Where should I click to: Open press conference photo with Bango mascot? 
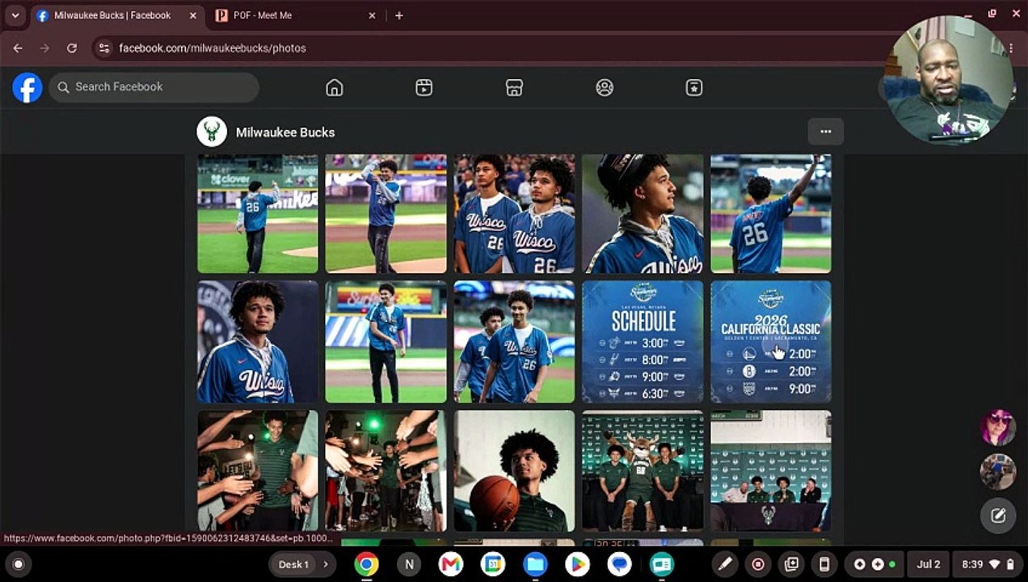point(642,470)
